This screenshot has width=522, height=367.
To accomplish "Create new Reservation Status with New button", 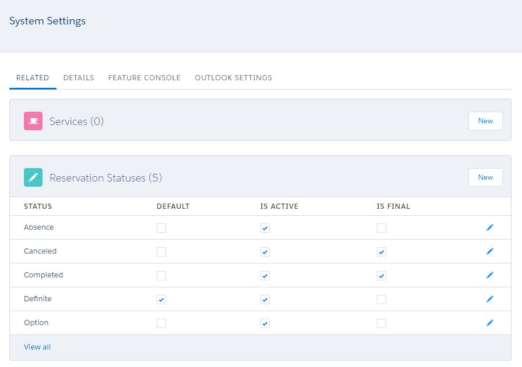I will click(x=485, y=177).
